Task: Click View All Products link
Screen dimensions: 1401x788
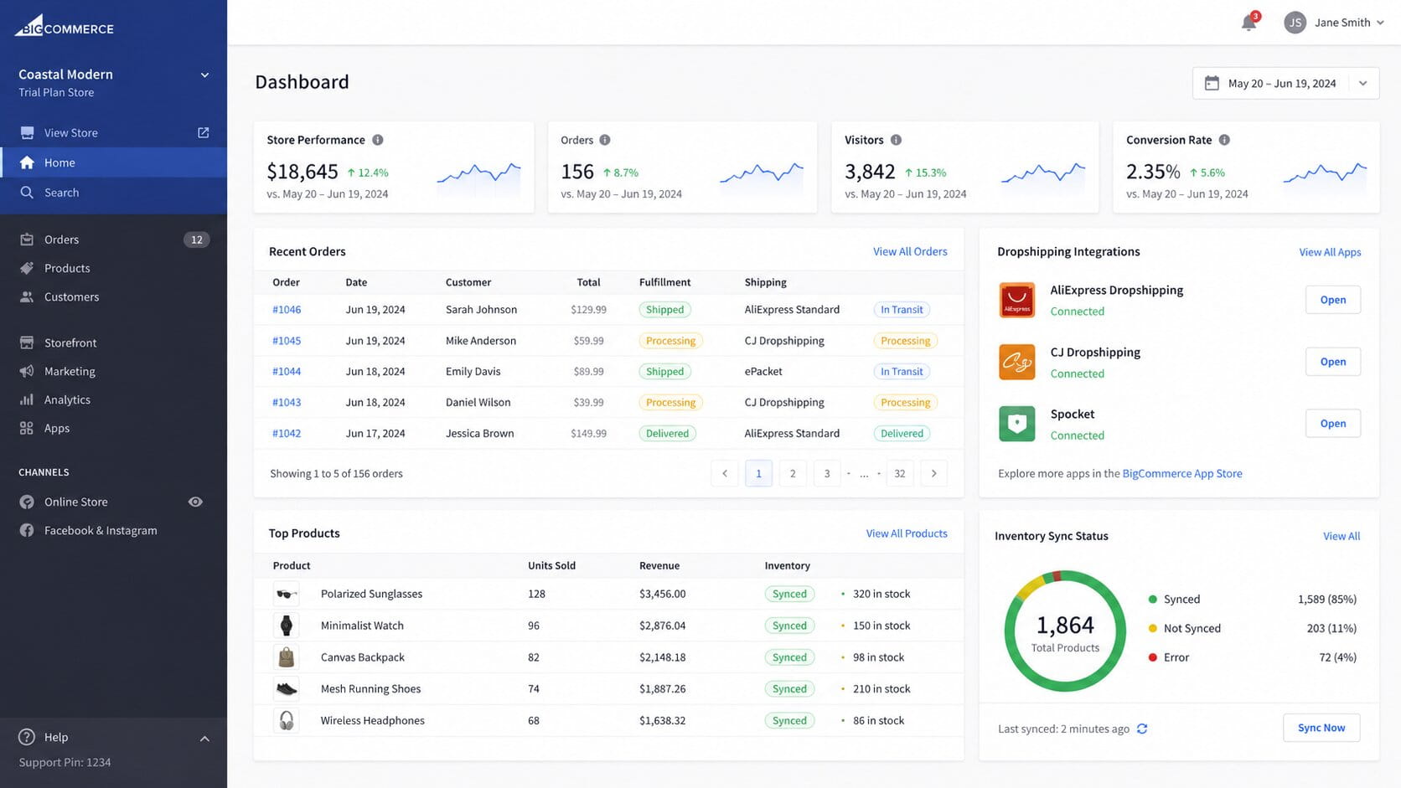Action: coord(907,533)
